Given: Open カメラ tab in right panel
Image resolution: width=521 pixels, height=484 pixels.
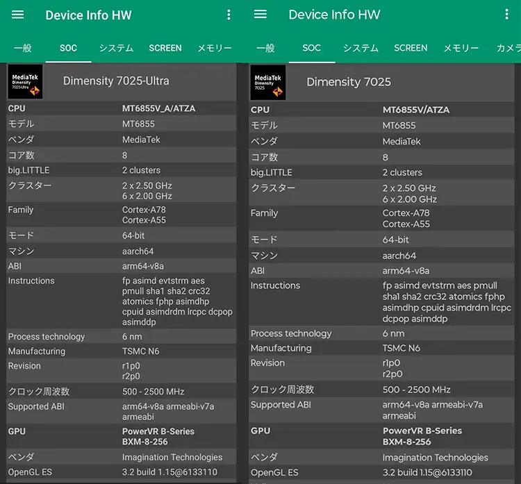Looking at the screenshot, I should (508, 48).
